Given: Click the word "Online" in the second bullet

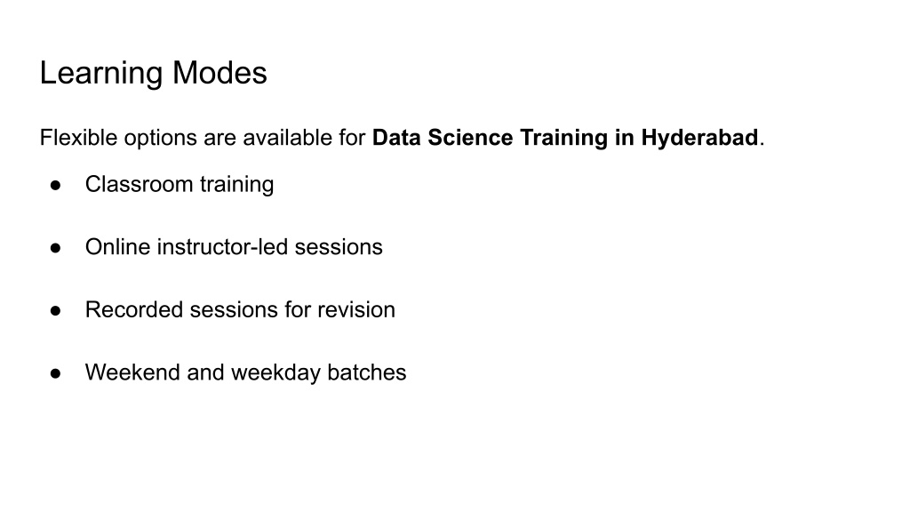Looking at the screenshot, I should (x=117, y=247).
